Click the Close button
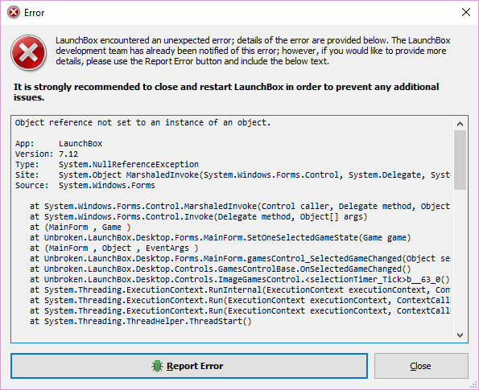 (421, 366)
